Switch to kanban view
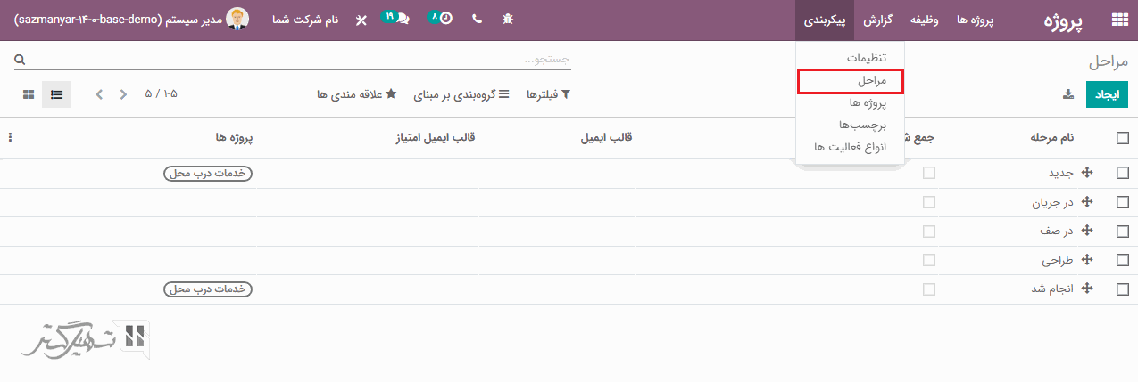1138x382 pixels. pyautogui.click(x=29, y=94)
